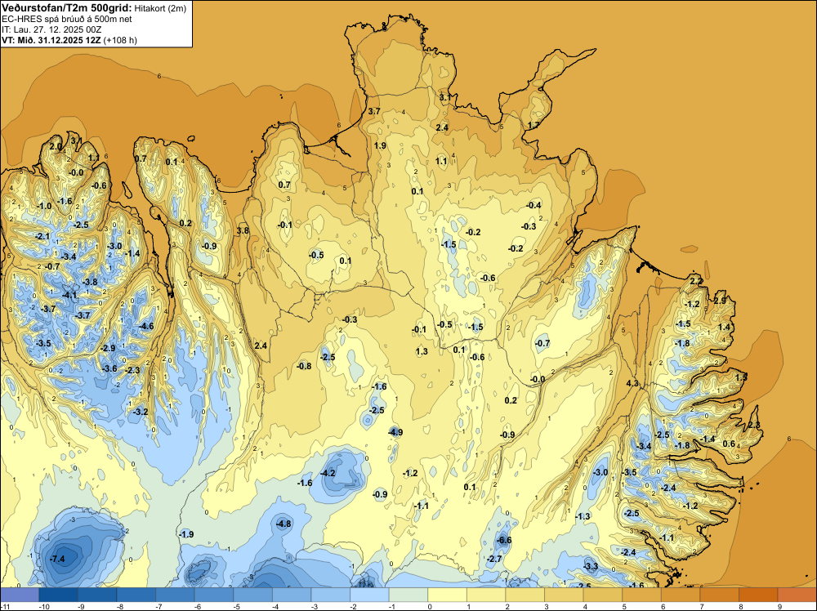Click the temperature value "2.9"
Viewport: 817px width, 611px height.
[720, 301]
